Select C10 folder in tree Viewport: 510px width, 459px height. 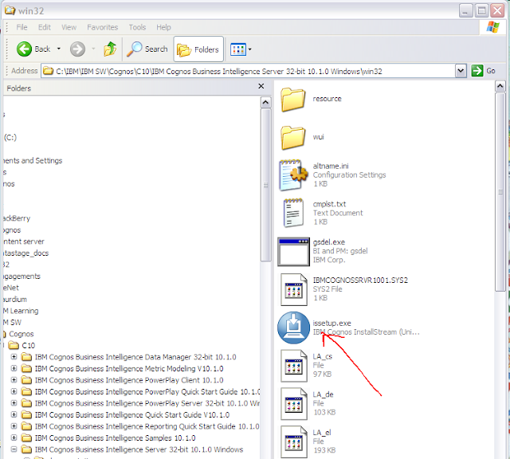click(22, 346)
